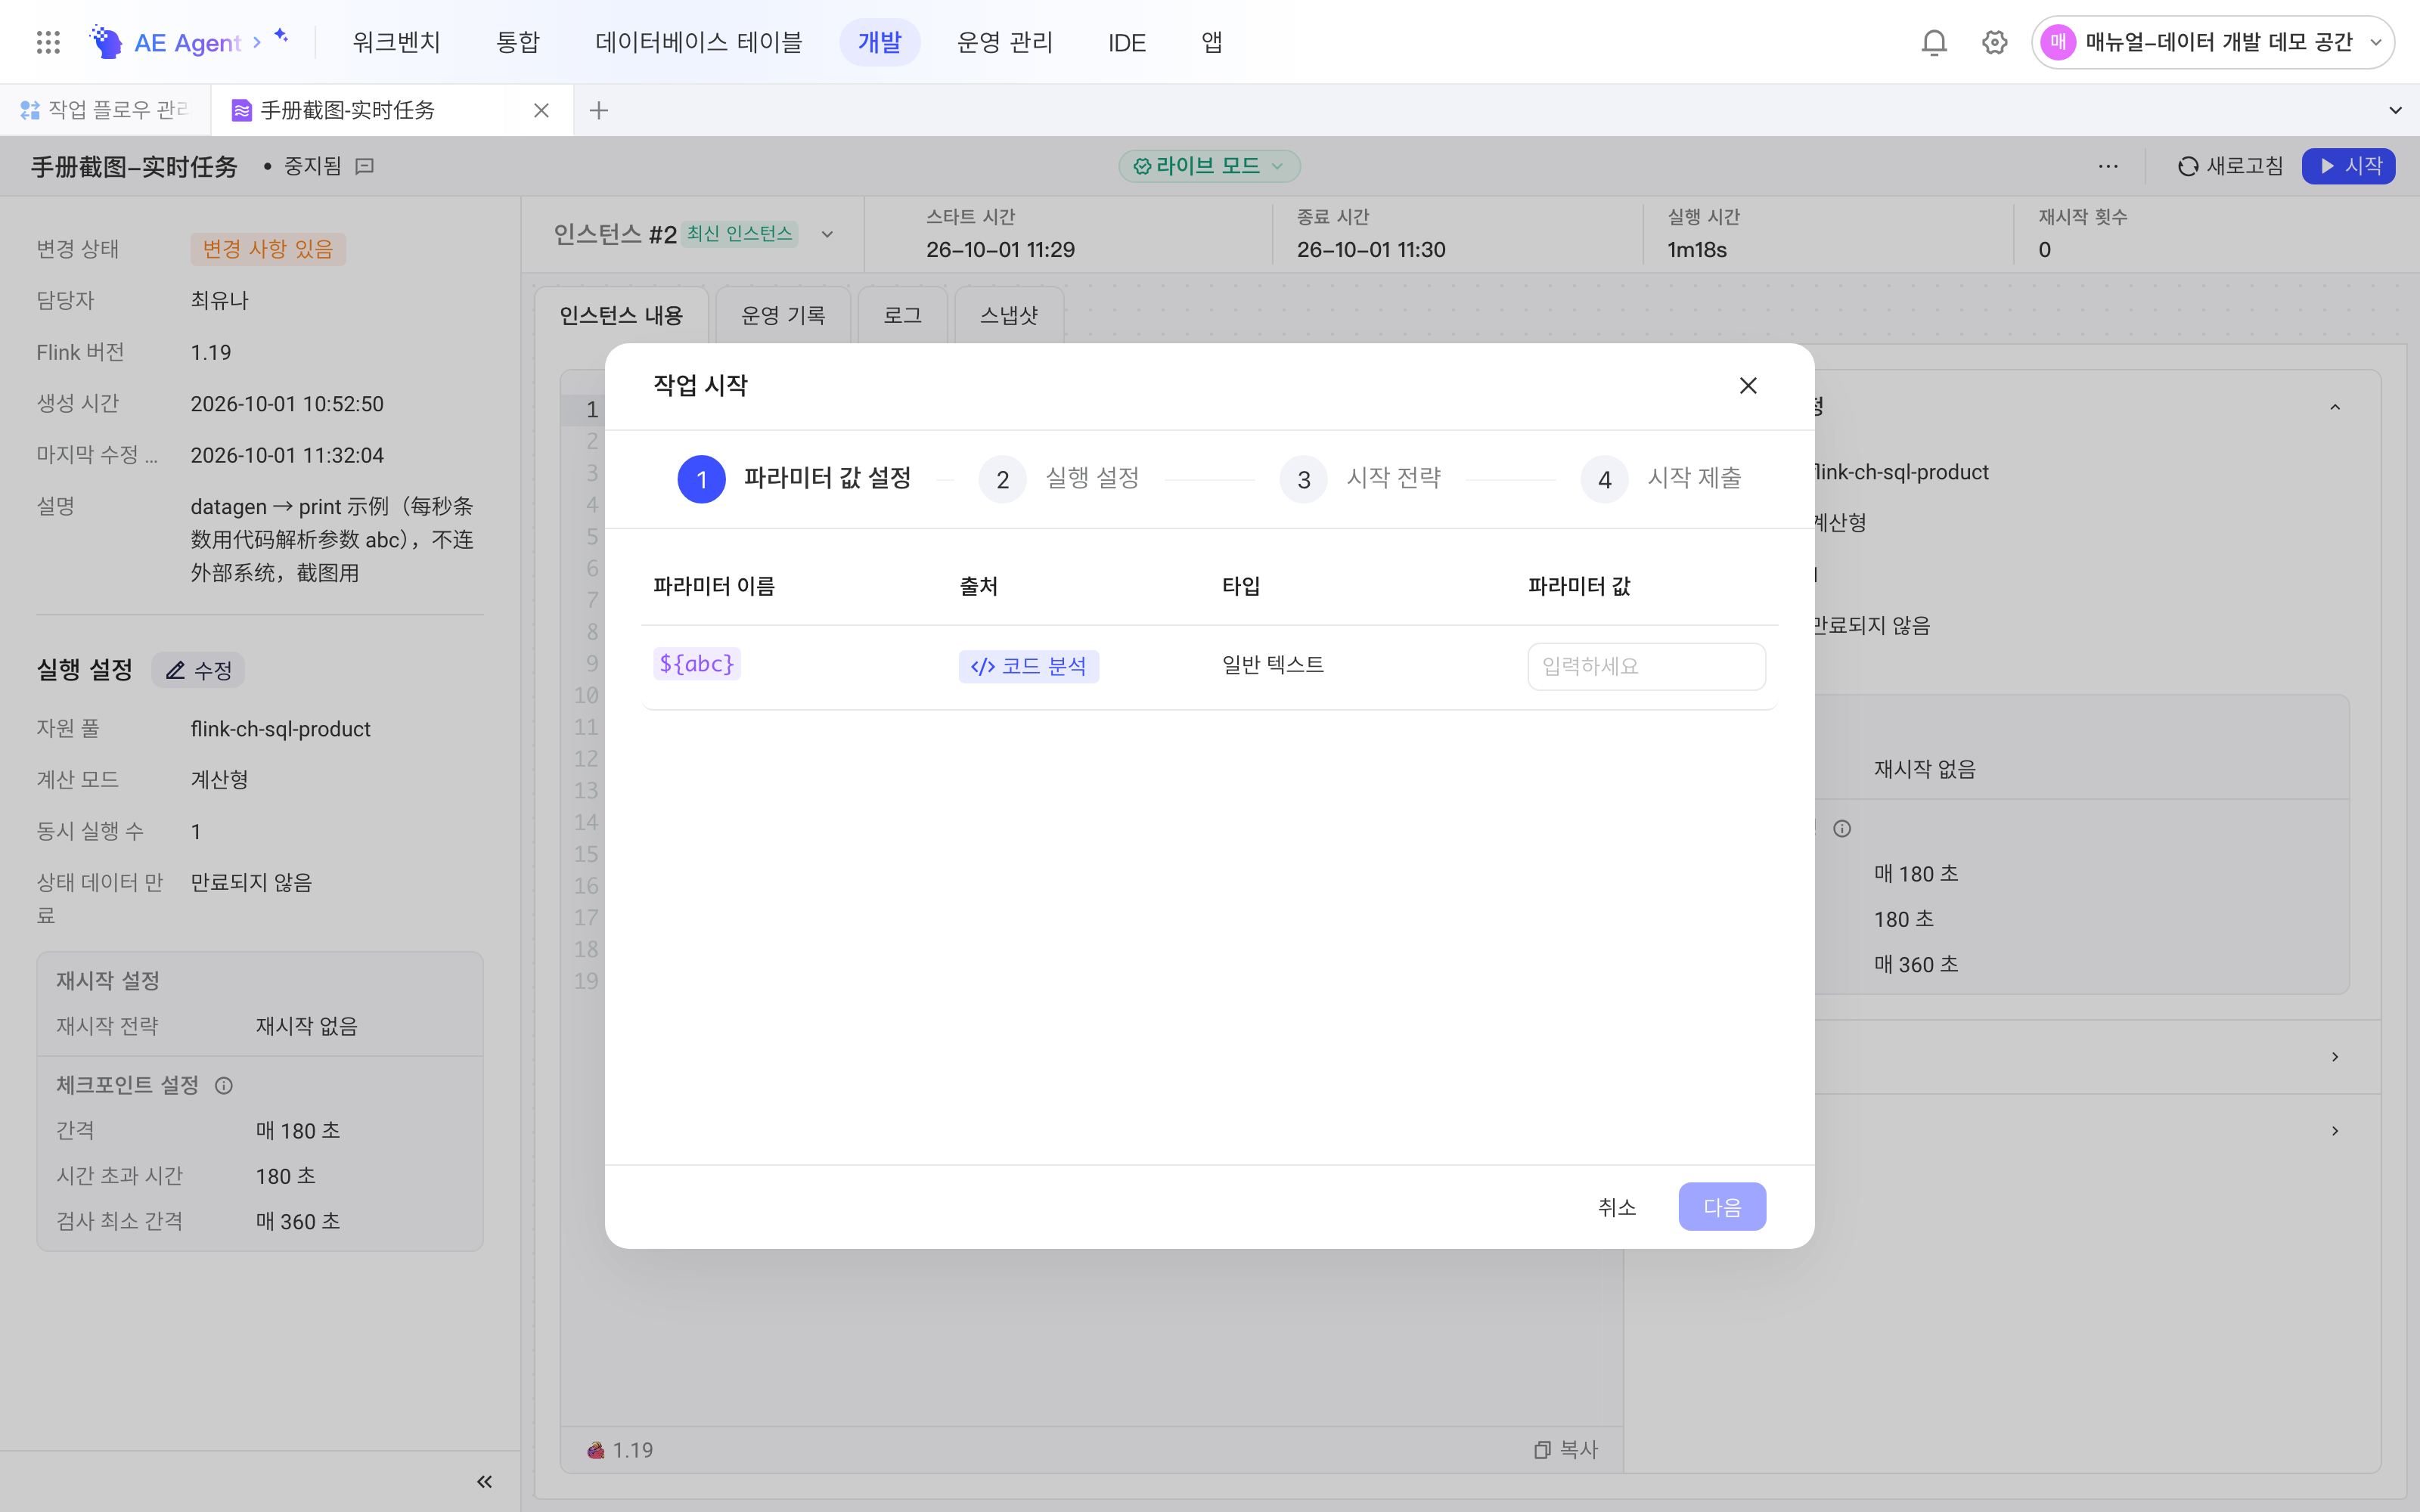2420x1512 pixels.
Task: Click the 재시작 없음 value in left panel
Action: 306,1026
